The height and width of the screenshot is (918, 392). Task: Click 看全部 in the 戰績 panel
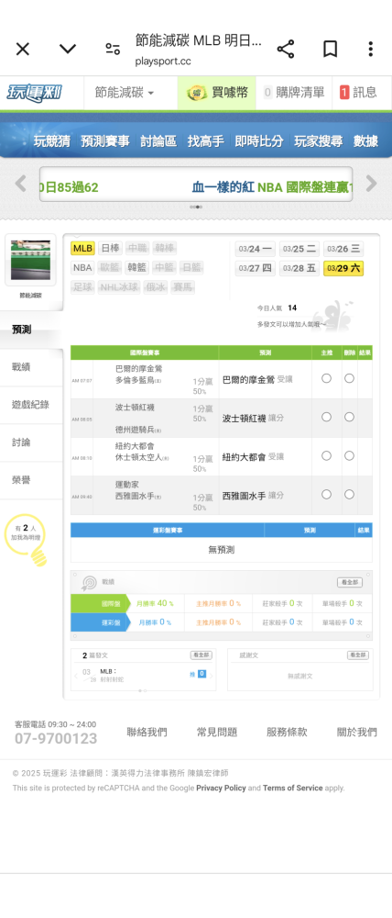pyautogui.click(x=350, y=583)
